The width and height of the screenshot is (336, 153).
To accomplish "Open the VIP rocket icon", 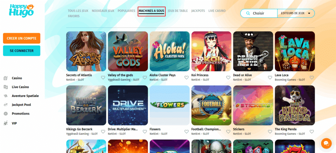I will (x=6, y=123).
